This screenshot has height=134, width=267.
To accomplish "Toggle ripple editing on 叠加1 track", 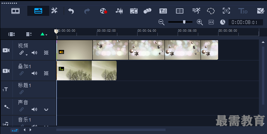I will [22, 73].
